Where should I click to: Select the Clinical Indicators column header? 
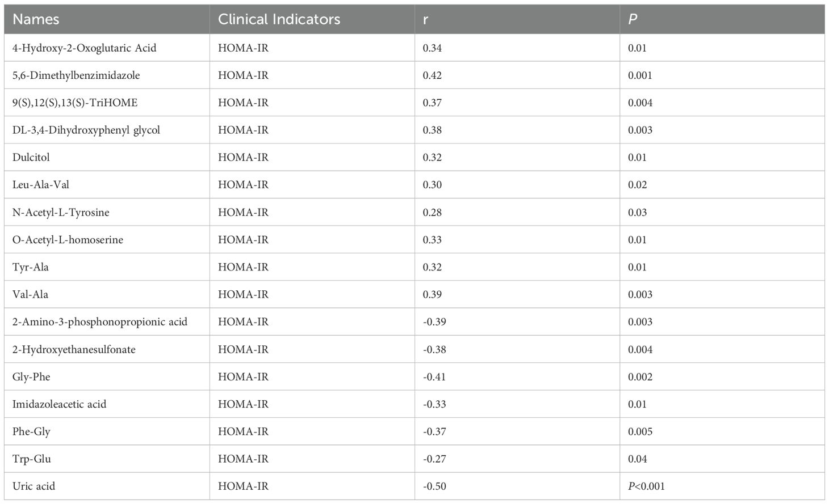[x=279, y=19]
